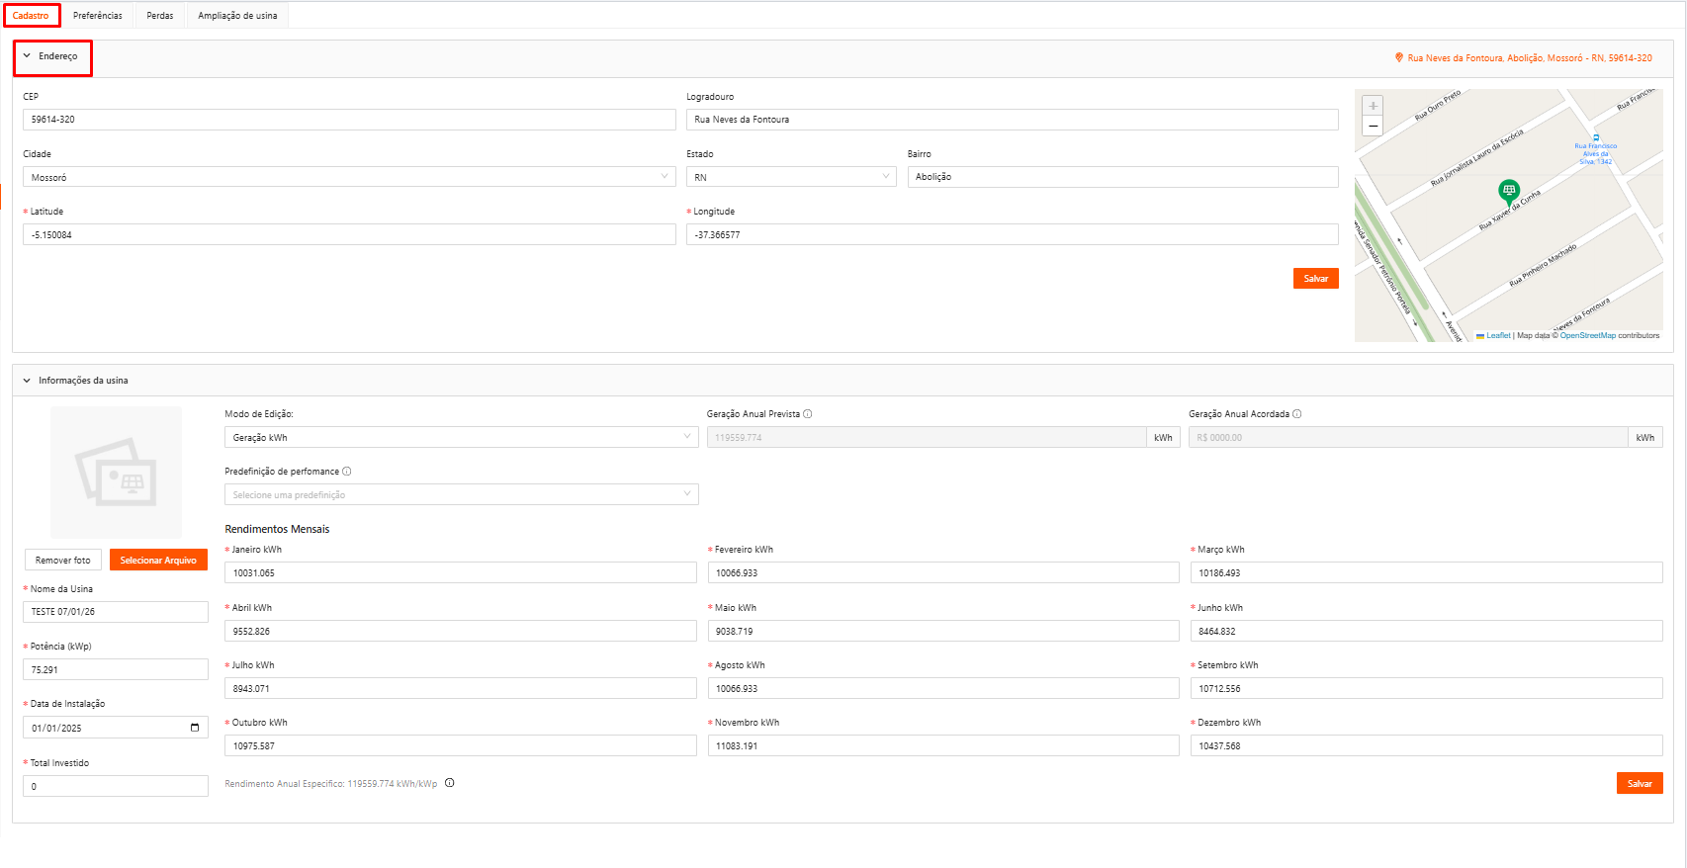Open the Cidade dropdown
1687x868 pixels.
349,177
